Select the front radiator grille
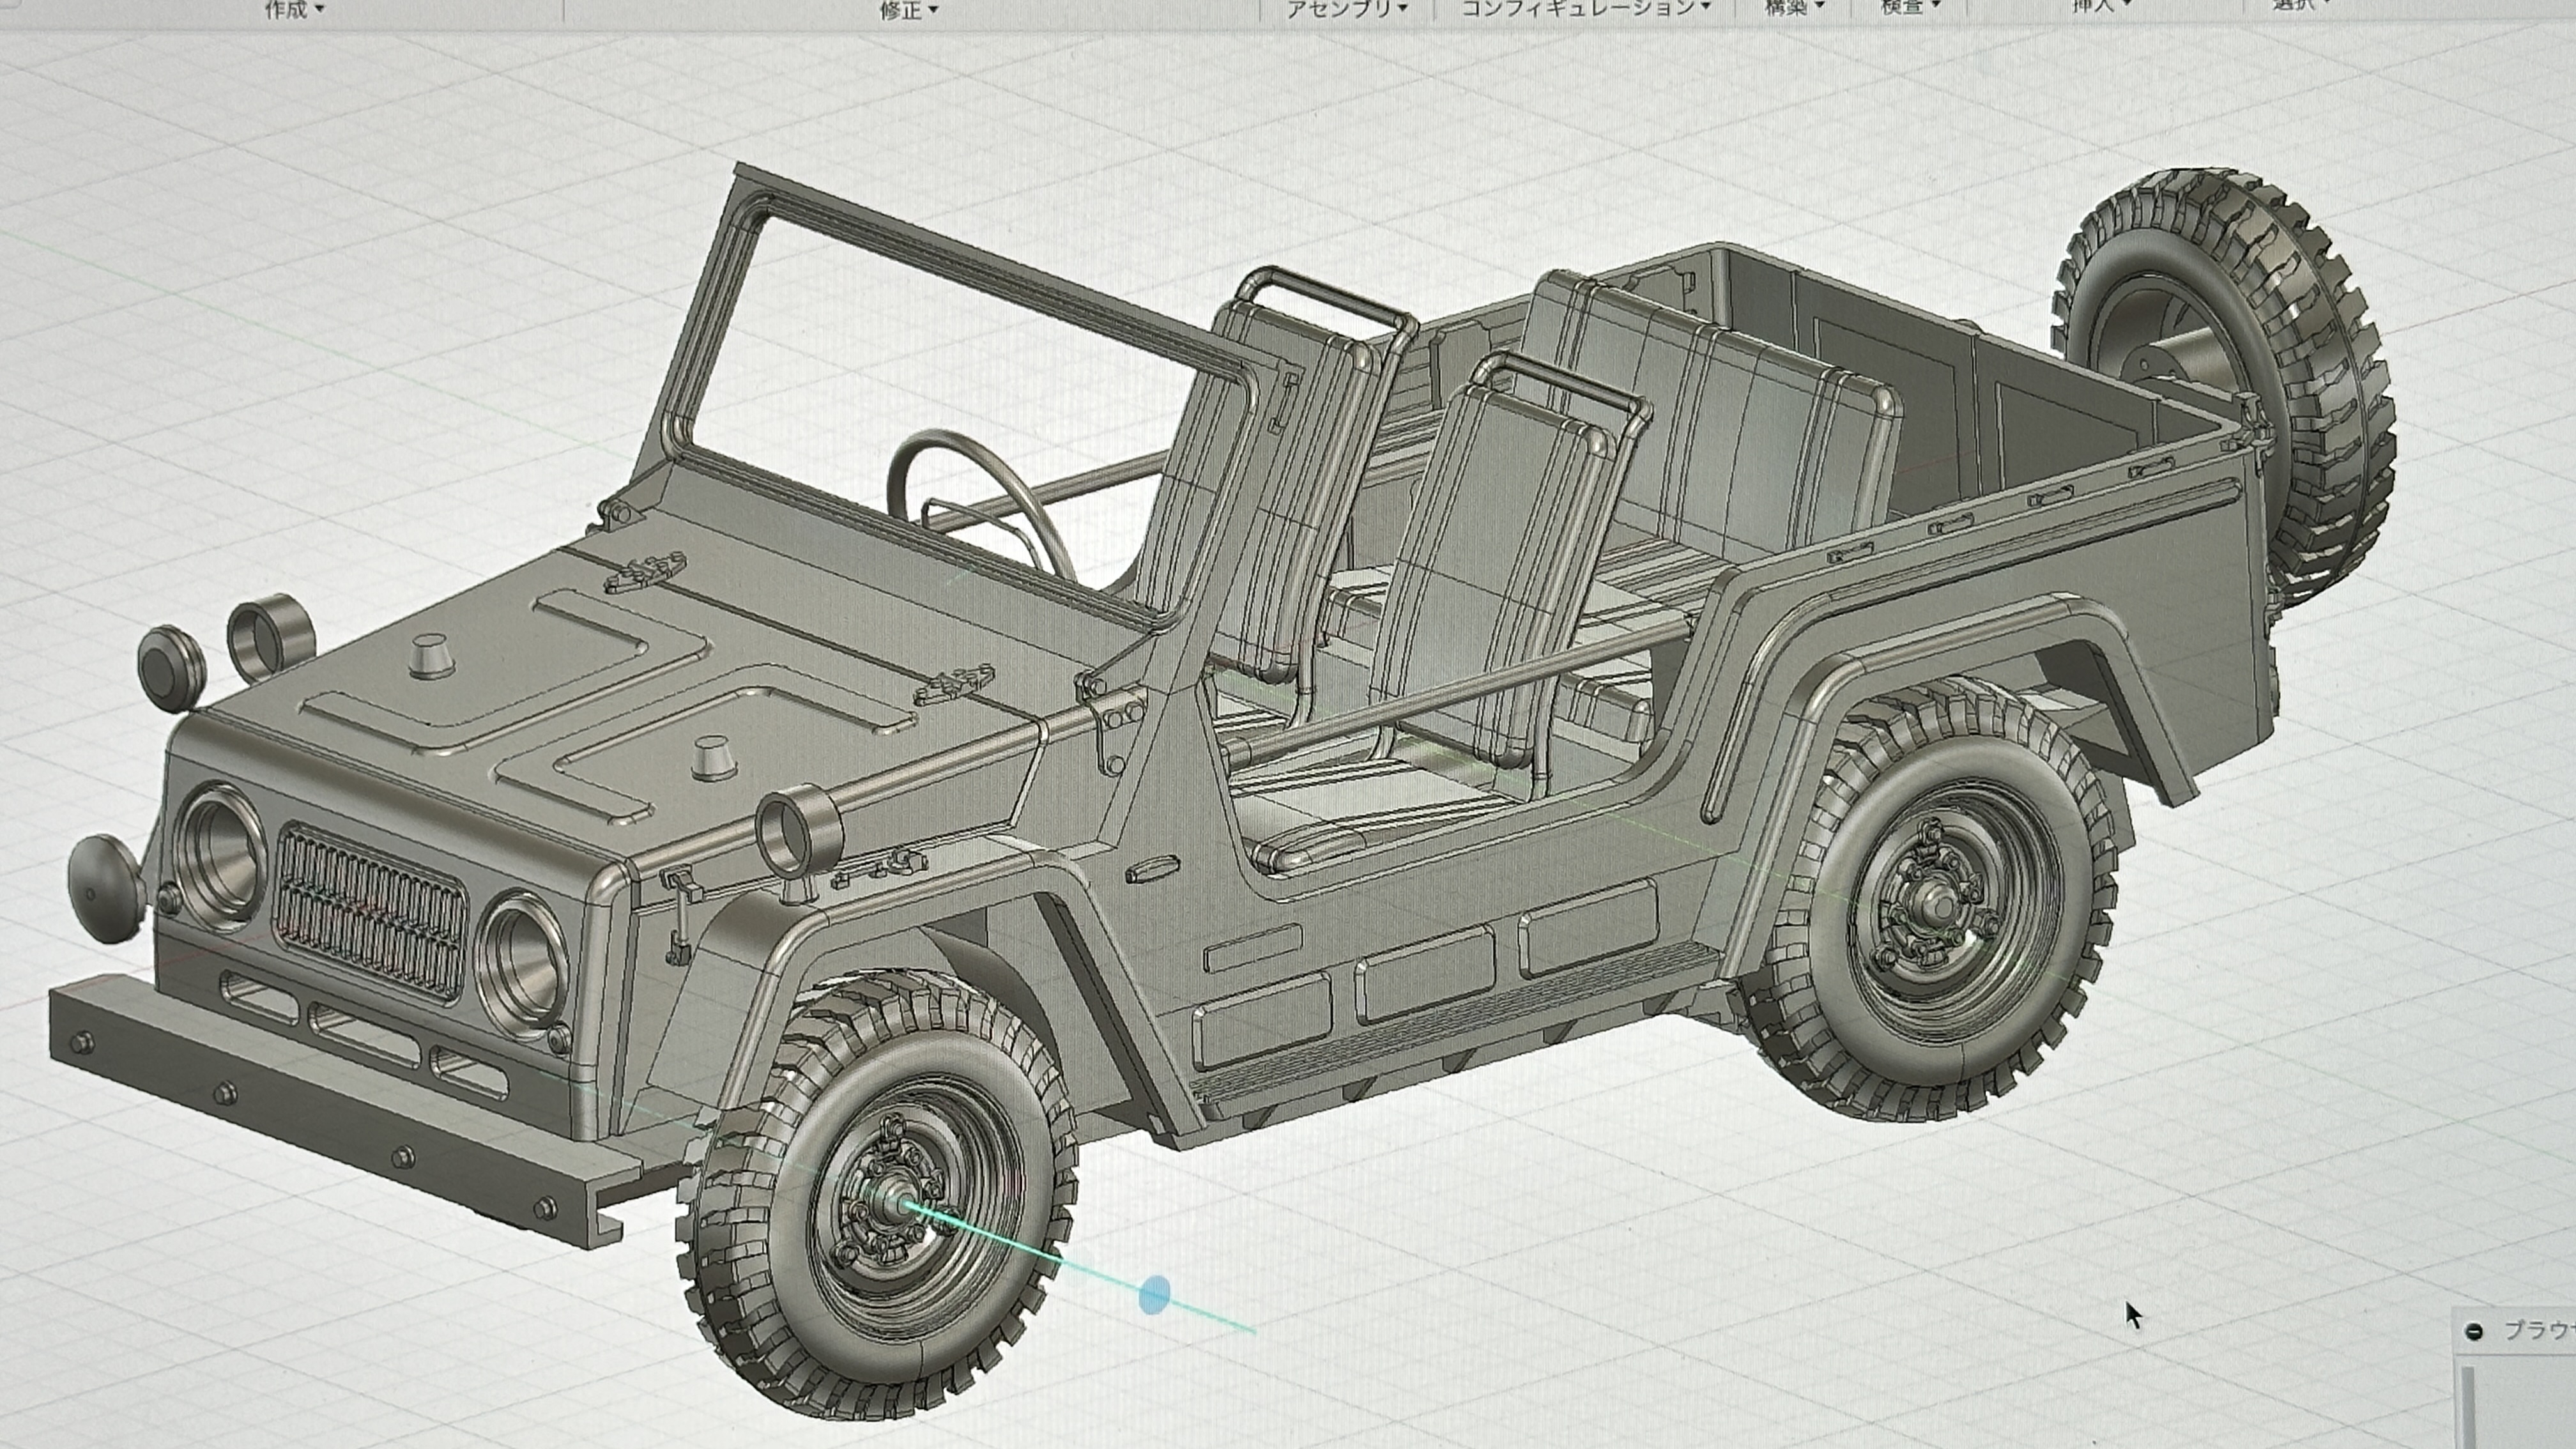2576x1449 pixels. [x=370, y=910]
